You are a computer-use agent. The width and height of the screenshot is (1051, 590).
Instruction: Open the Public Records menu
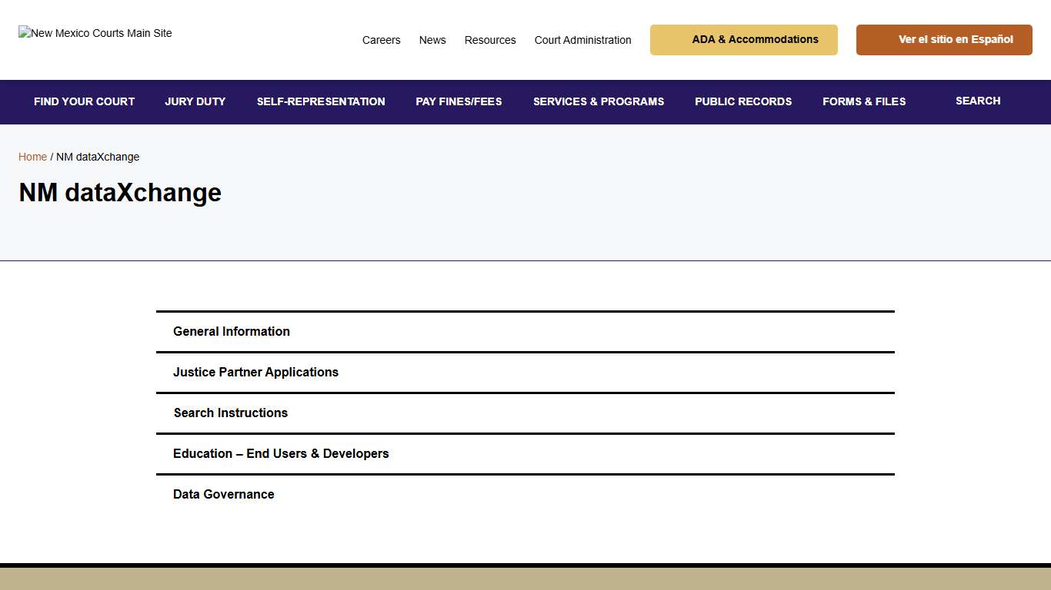pyautogui.click(x=743, y=101)
